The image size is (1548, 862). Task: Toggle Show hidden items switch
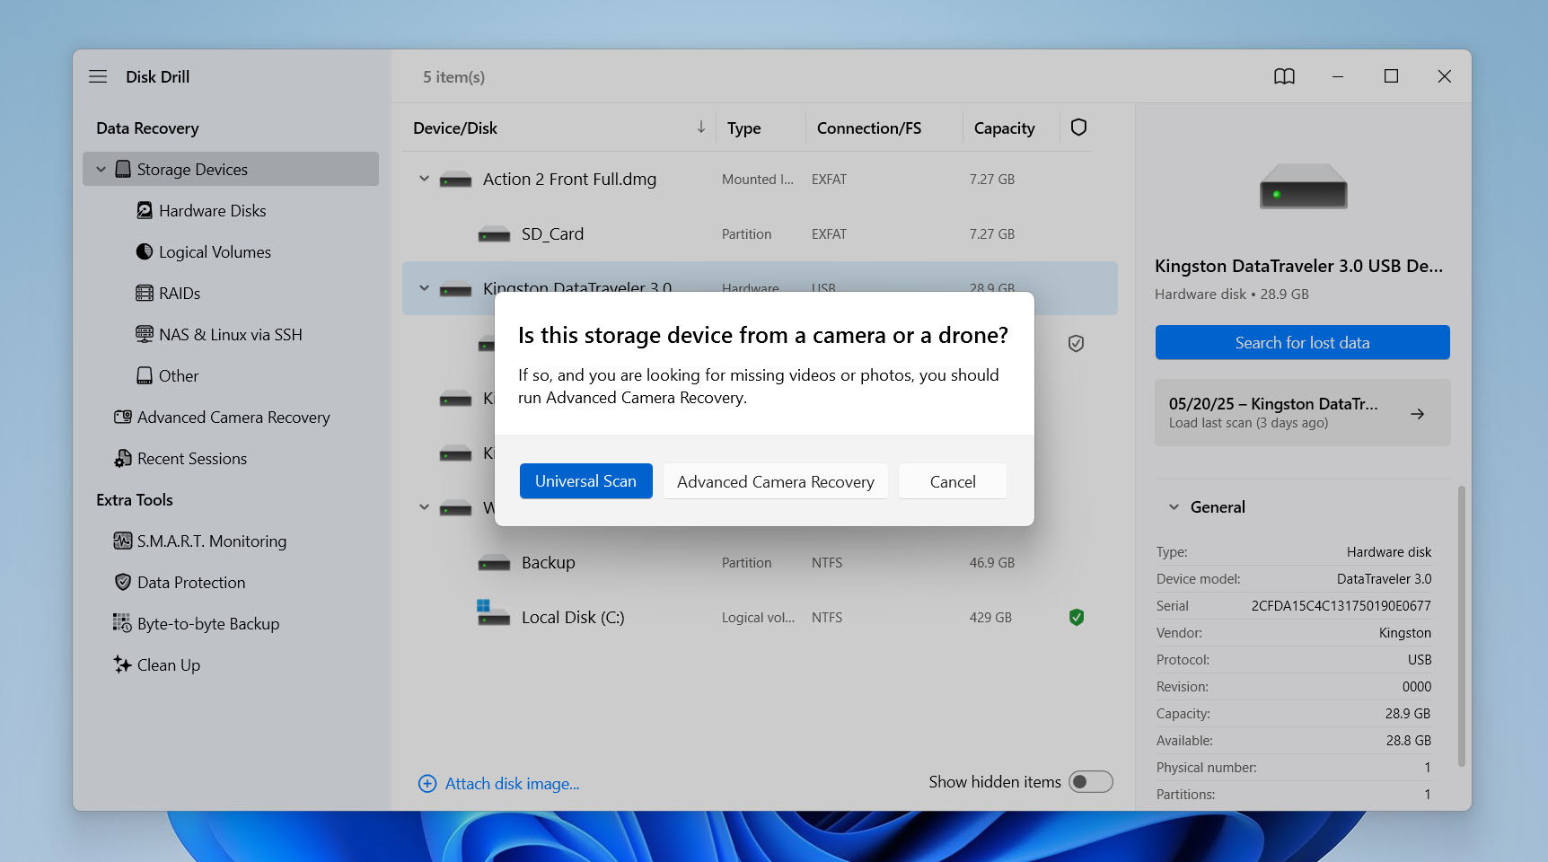coord(1090,782)
